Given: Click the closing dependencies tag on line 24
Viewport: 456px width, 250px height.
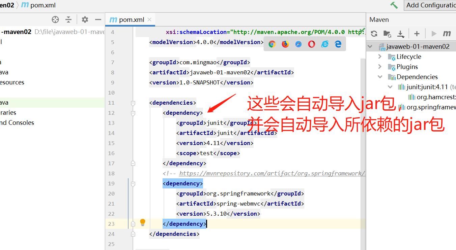Looking at the screenshot, I should (x=174, y=234).
